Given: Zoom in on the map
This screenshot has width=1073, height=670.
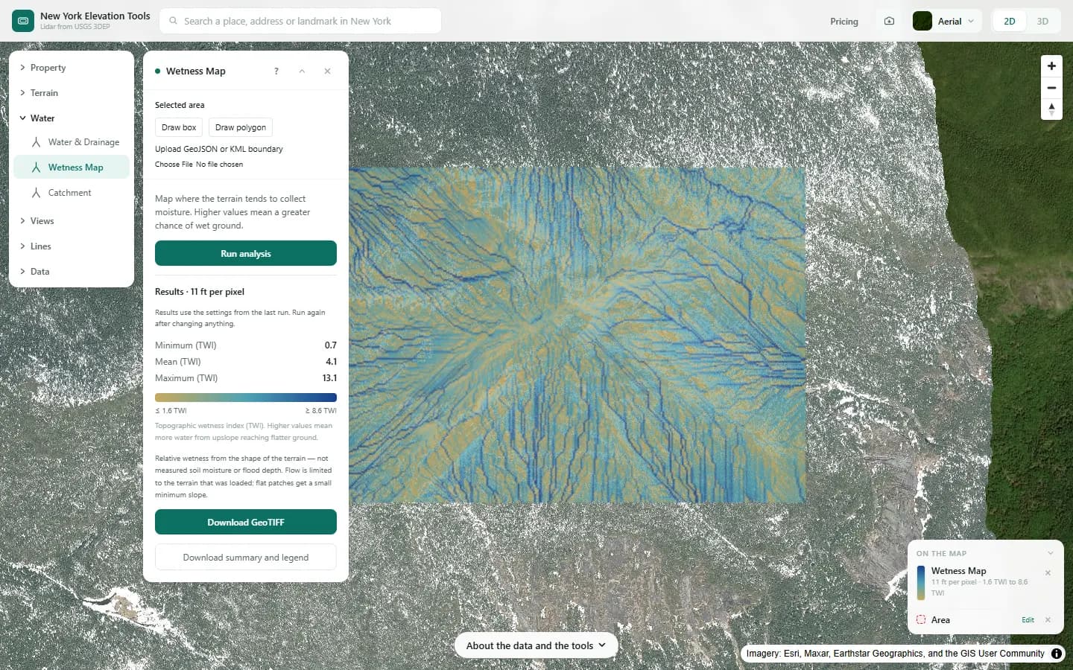Looking at the screenshot, I should coord(1051,66).
